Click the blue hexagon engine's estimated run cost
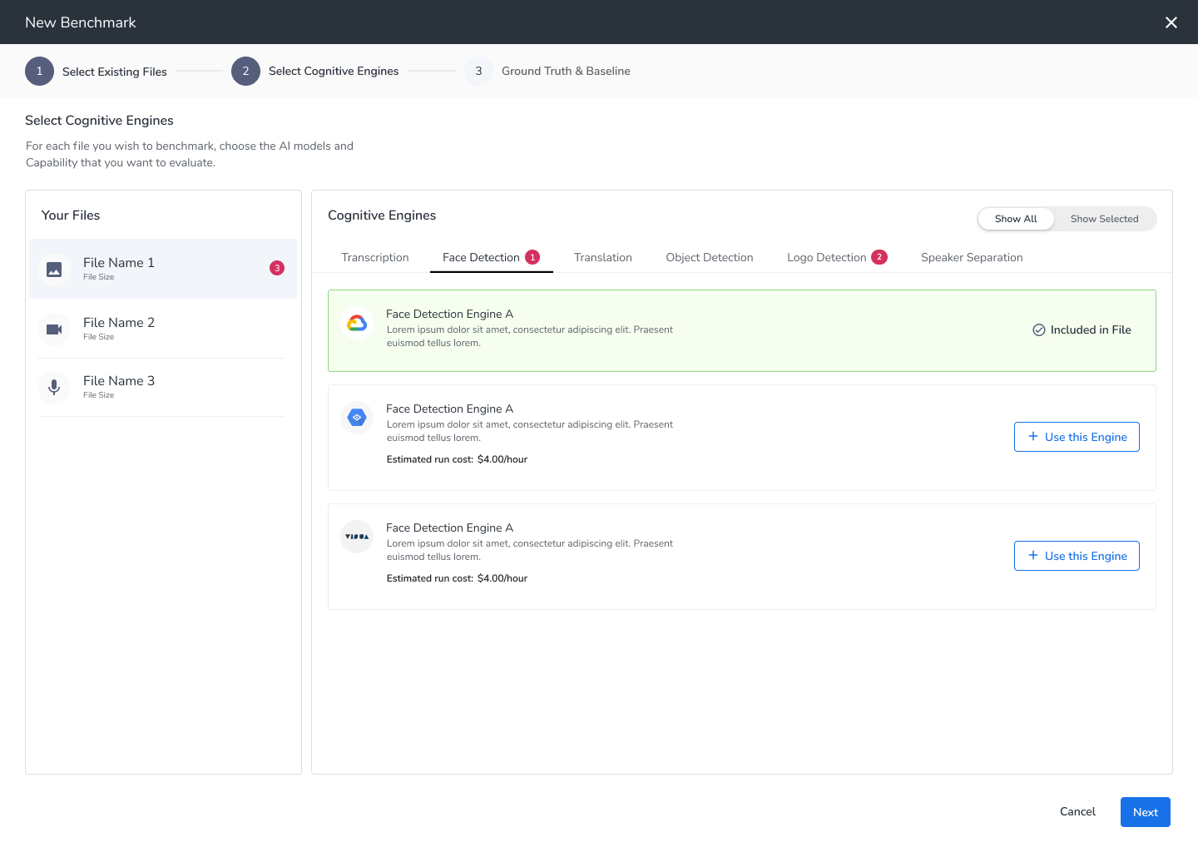This screenshot has height=852, width=1198. pyautogui.click(x=457, y=459)
